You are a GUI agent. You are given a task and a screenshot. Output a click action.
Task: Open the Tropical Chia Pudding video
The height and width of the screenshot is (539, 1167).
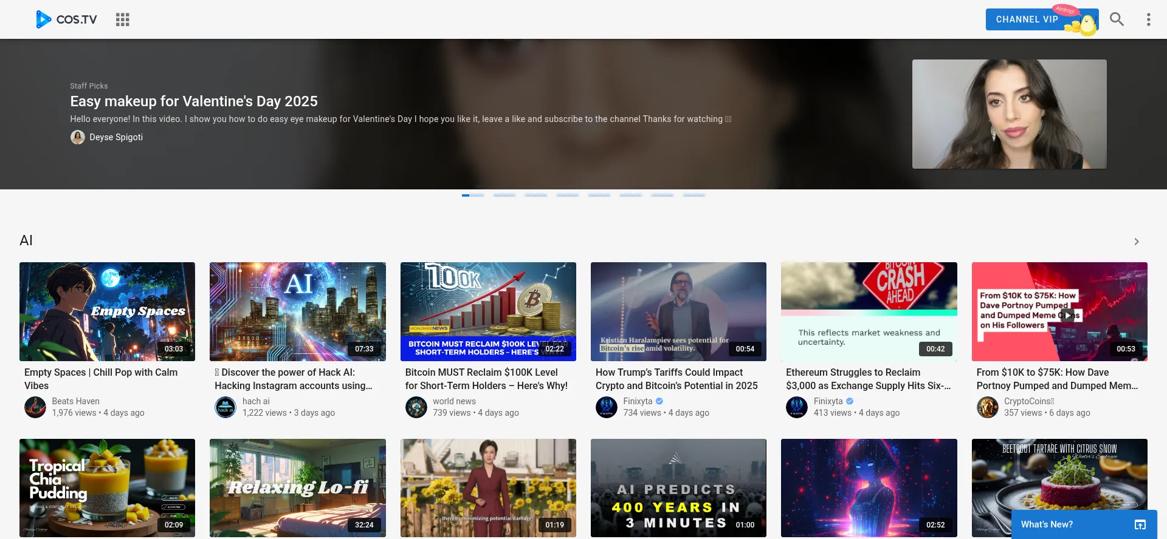107,487
